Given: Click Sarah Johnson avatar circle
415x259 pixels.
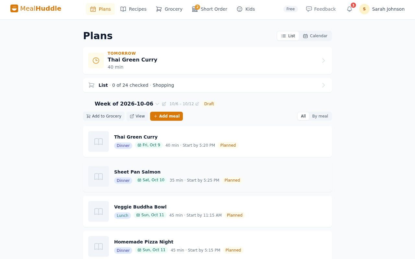Looking at the screenshot, I should [x=364, y=9].
